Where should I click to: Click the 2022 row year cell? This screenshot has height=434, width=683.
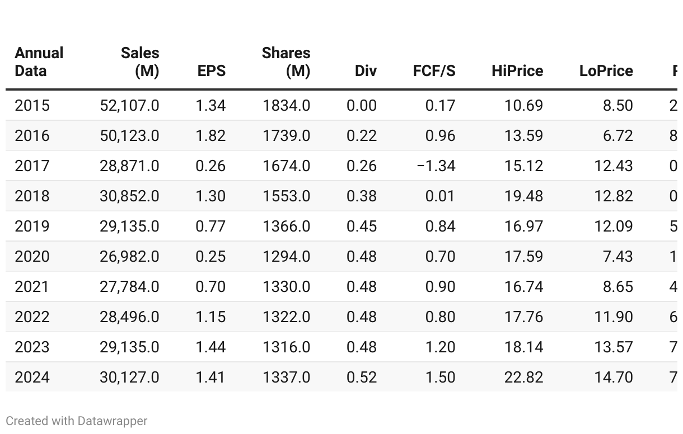(32, 317)
